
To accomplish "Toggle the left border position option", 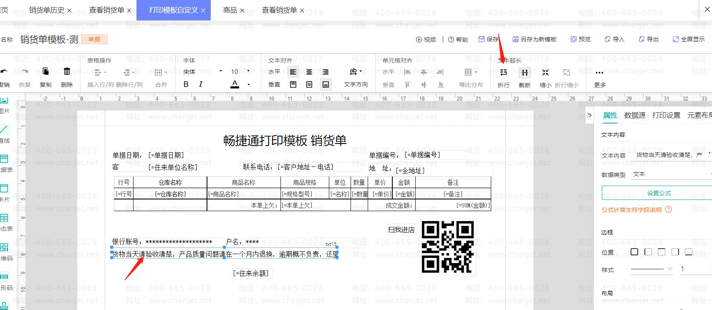I will pos(648,252).
